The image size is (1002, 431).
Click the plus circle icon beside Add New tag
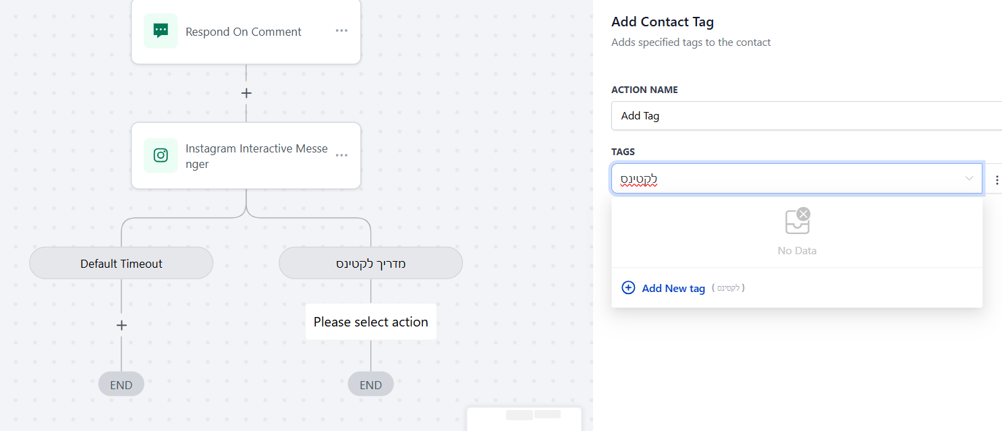click(x=628, y=288)
